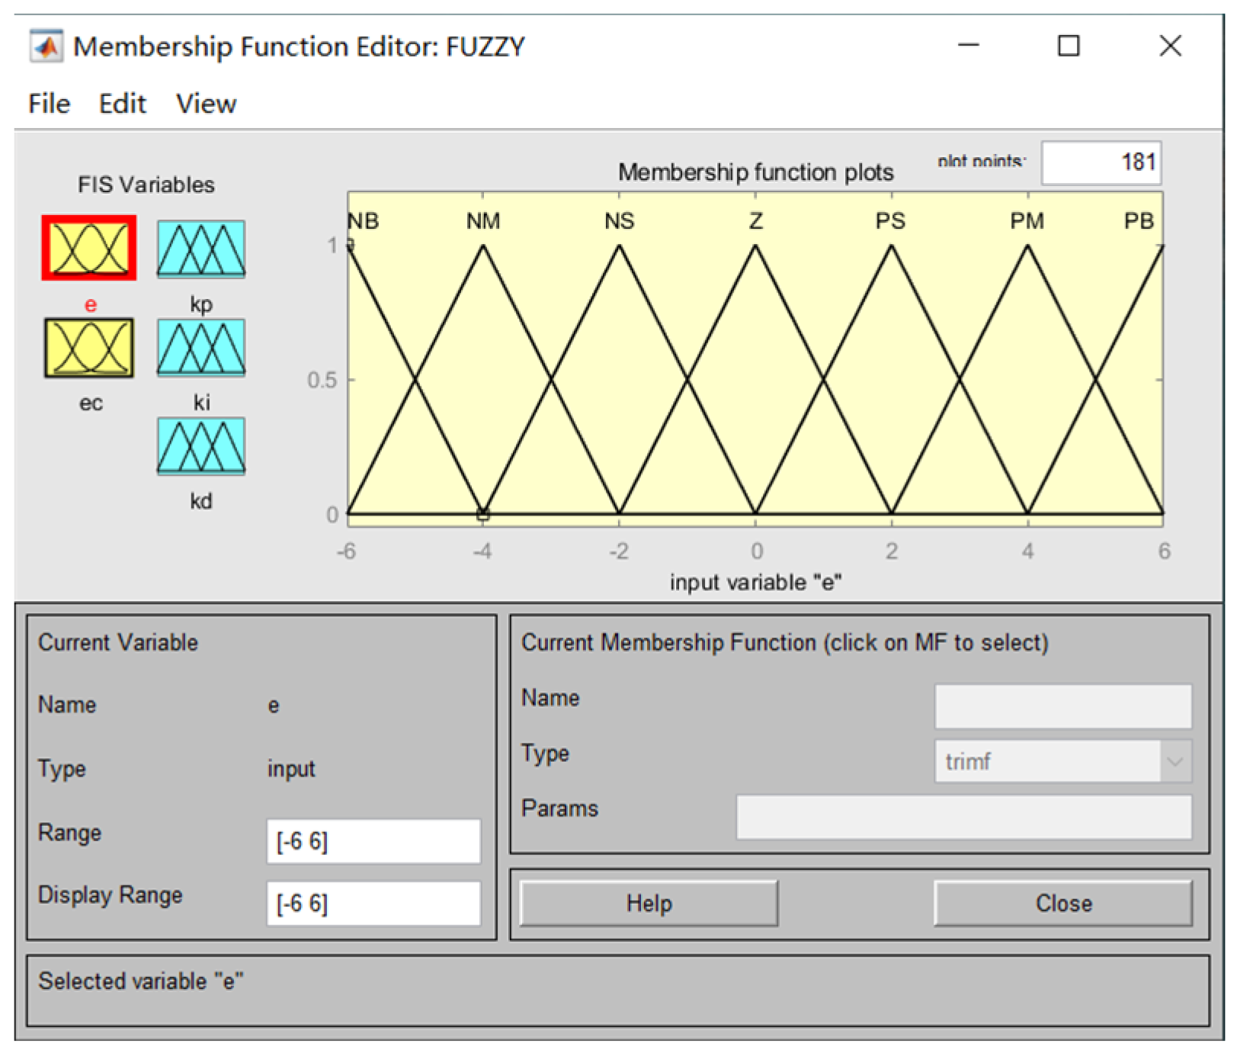Select the Z membership function peak
Image resolution: width=1240 pixels, height=1054 pixels.
(x=755, y=247)
